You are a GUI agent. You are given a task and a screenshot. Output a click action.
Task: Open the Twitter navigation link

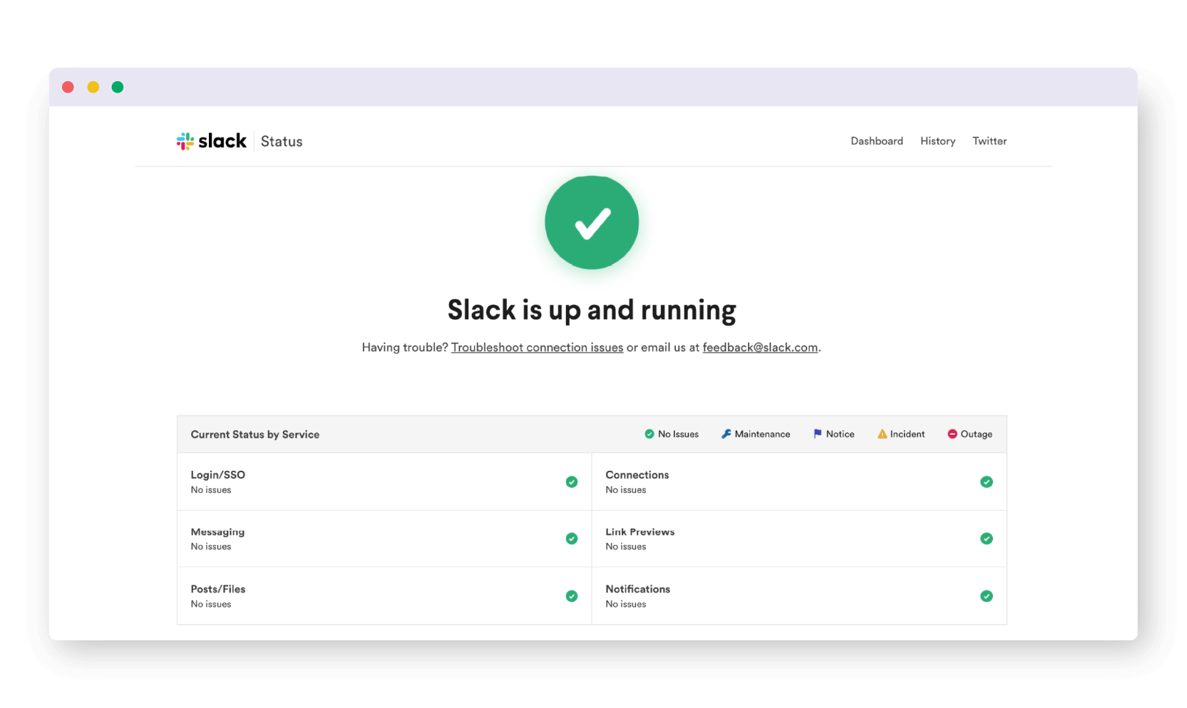[x=990, y=141]
